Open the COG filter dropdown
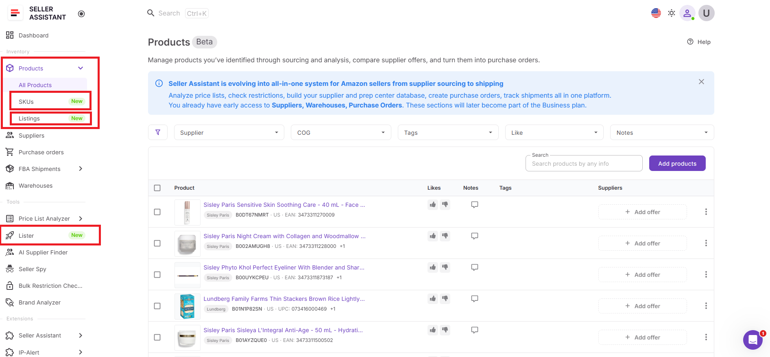The height and width of the screenshot is (357, 770). click(341, 132)
